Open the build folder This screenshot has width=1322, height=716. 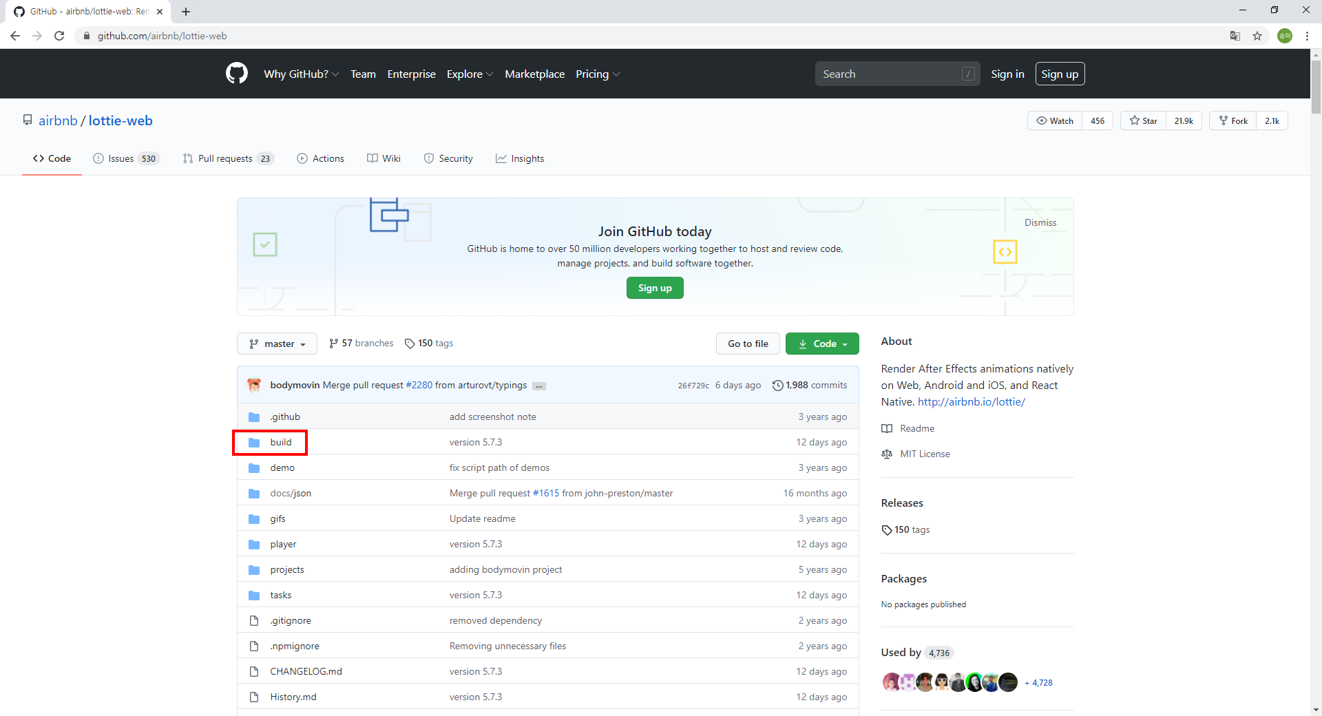(281, 443)
